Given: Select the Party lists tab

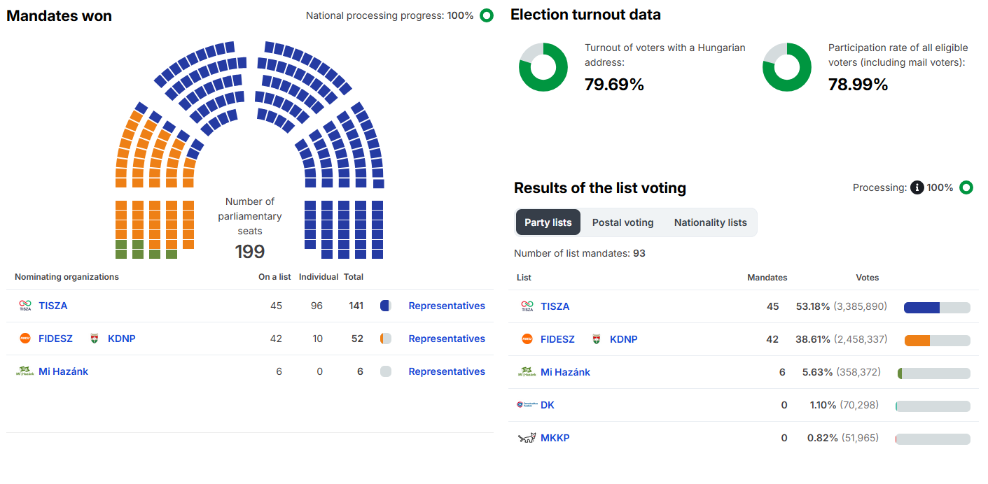Looking at the screenshot, I should (x=548, y=222).
